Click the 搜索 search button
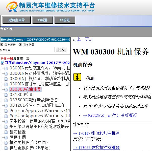This screenshot has width=152, height=151. 61,49
